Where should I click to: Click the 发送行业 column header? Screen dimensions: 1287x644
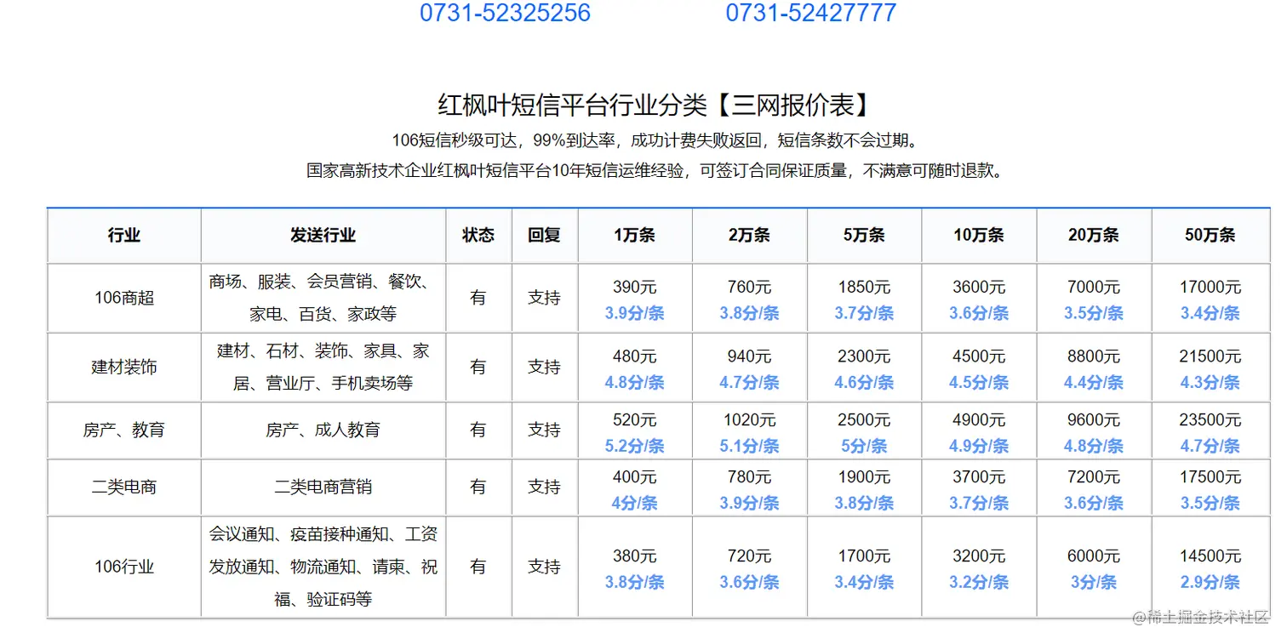point(323,236)
